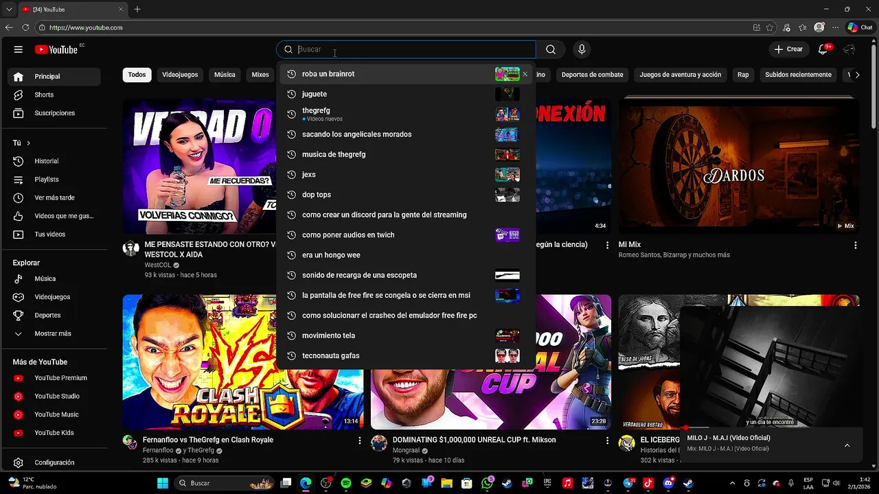Expand the MILO J miniplayer chevron
This screenshot has width=879, height=494.
pos(847,445)
